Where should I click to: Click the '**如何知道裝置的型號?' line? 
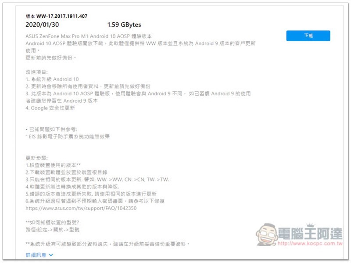[52, 223]
